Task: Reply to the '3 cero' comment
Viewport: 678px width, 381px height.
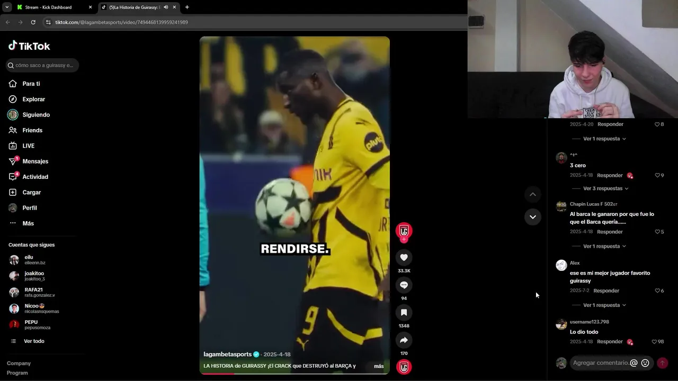Action: tap(610, 175)
